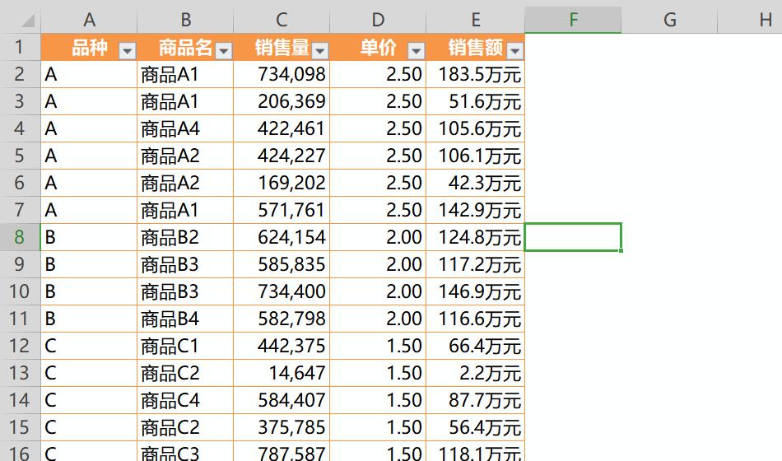Select the 183.5万元 sales cell
The width and height of the screenshot is (782, 461).
(475, 74)
